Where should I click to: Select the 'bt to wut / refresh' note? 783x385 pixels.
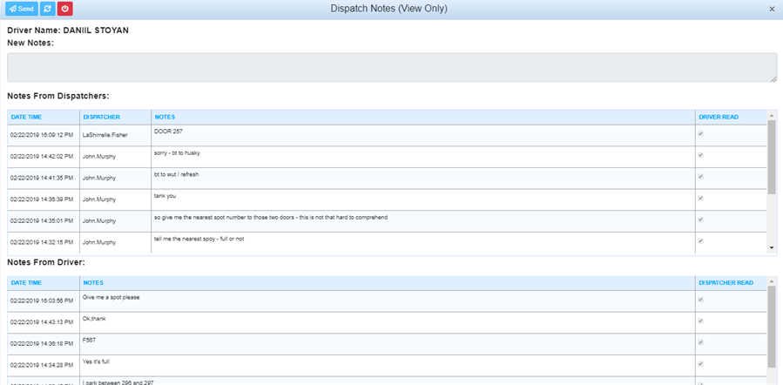click(x=178, y=174)
